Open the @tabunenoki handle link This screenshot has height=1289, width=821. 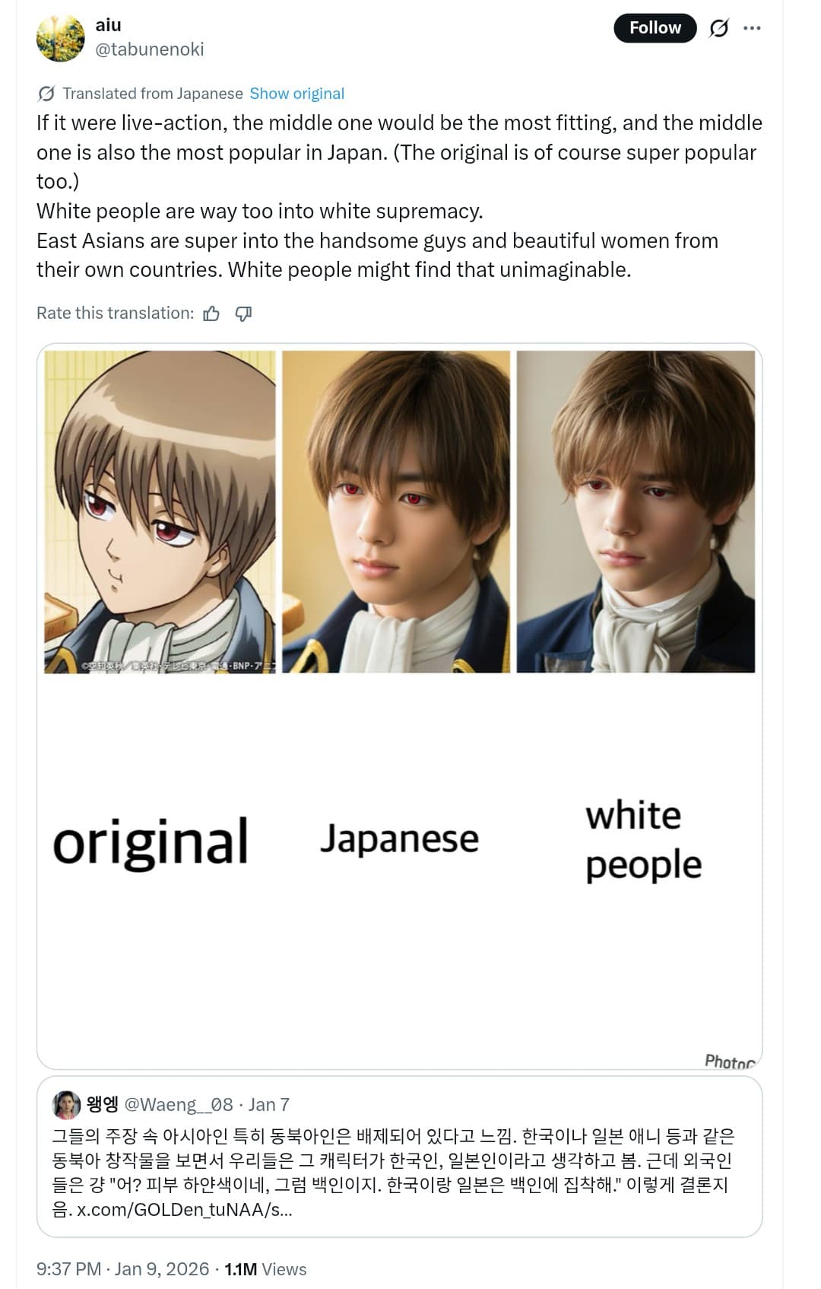(x=150, y=49)
